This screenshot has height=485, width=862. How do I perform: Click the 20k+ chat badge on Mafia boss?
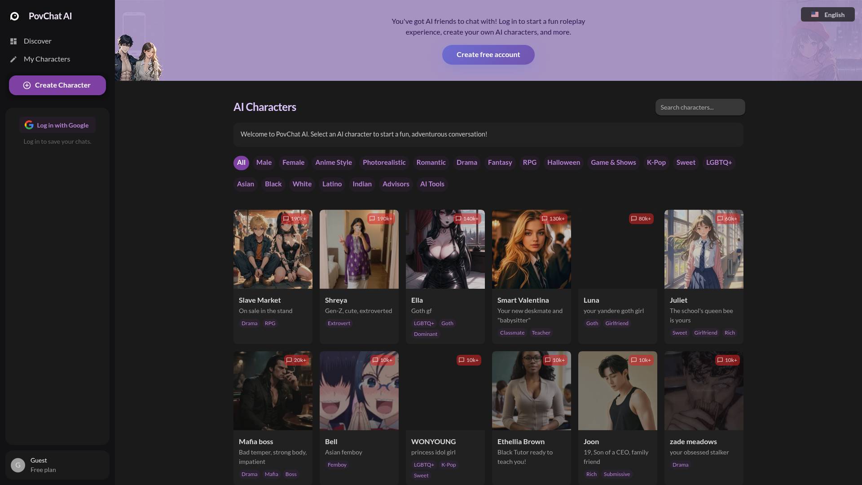point(296,360)
